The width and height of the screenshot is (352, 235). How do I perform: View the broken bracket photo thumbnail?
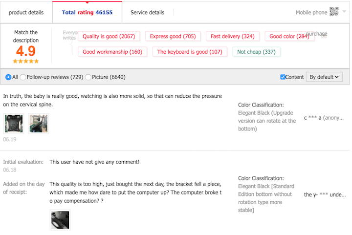pyautogui.click(x=60, y=220)
